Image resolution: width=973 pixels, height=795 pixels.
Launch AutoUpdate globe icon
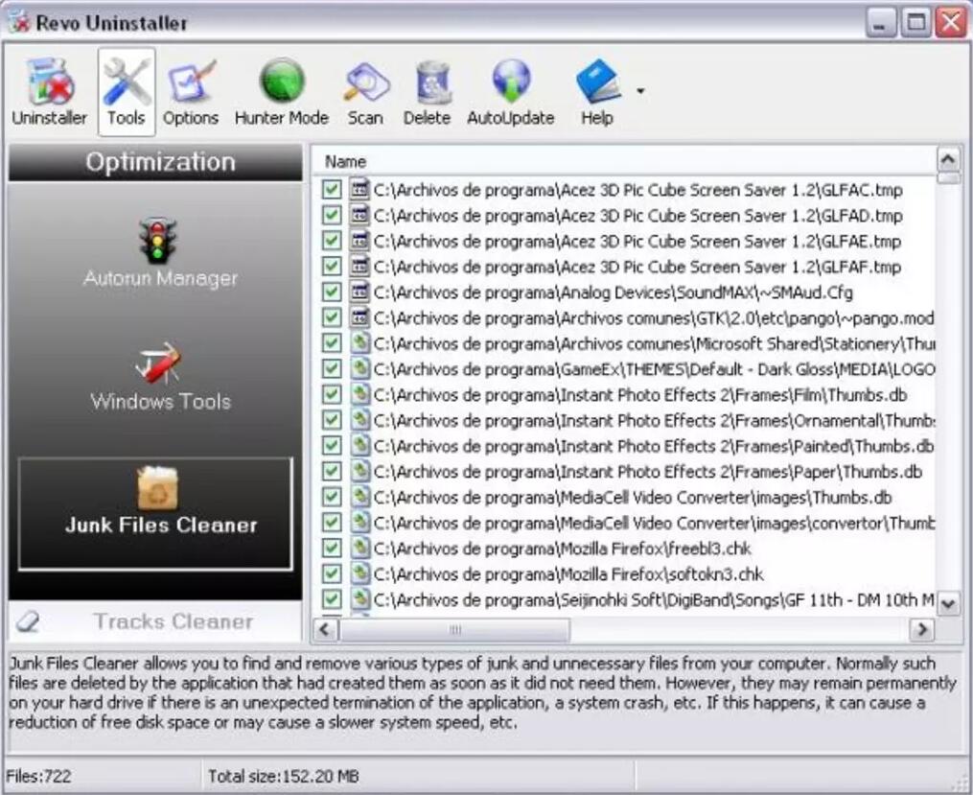coord(511,92)
